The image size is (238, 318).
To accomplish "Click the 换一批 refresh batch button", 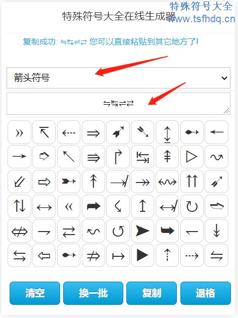I will coord(93,293).
